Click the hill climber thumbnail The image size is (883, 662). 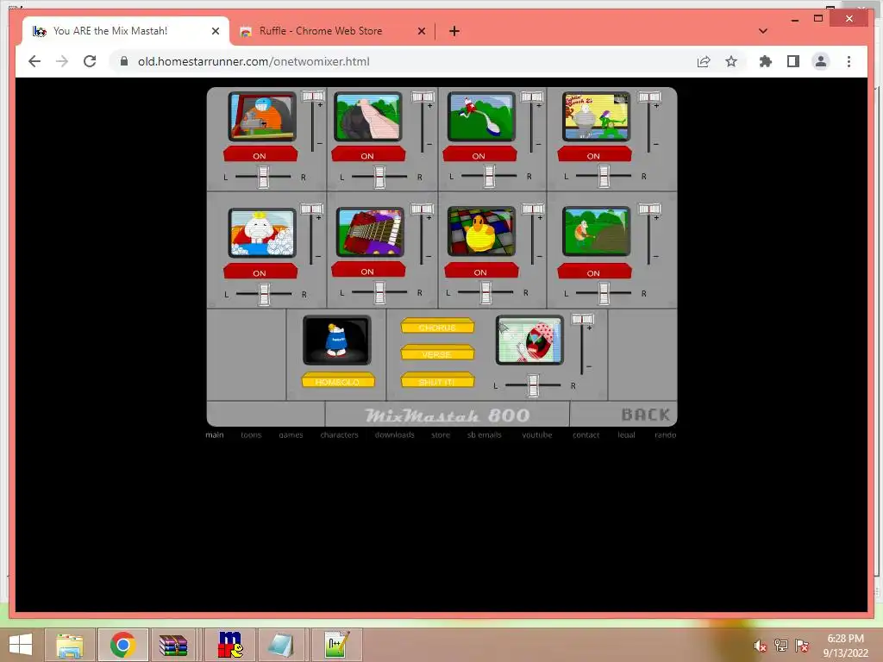[597, 231]
